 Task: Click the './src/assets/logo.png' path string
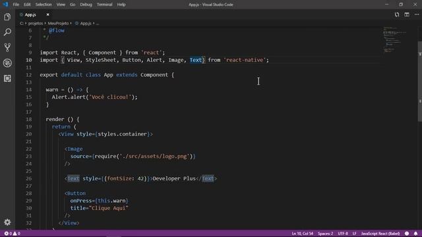[x=154, y=156]
